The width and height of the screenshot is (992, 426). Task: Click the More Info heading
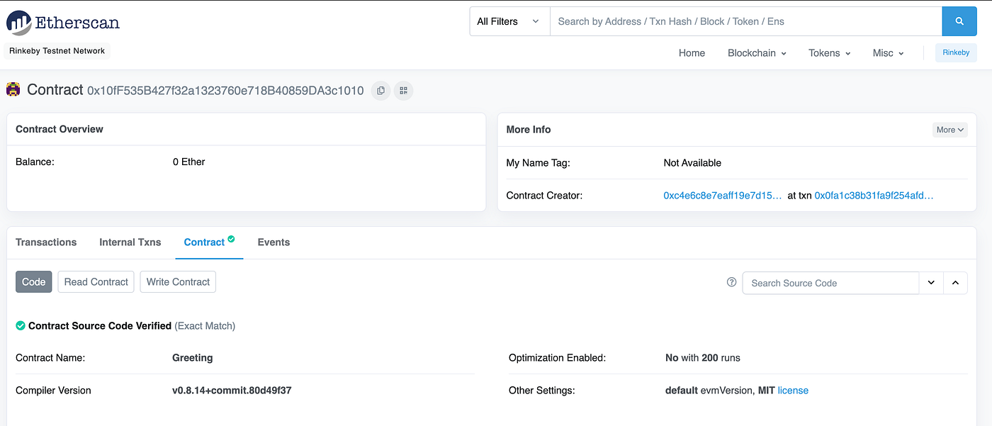[x=529, y=130]
